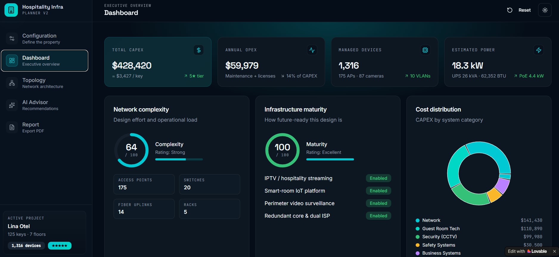Screen dimensions: 559x257
Task: Click the lightning bolt icon on Estimated Power
Action: tap(538, 50)
